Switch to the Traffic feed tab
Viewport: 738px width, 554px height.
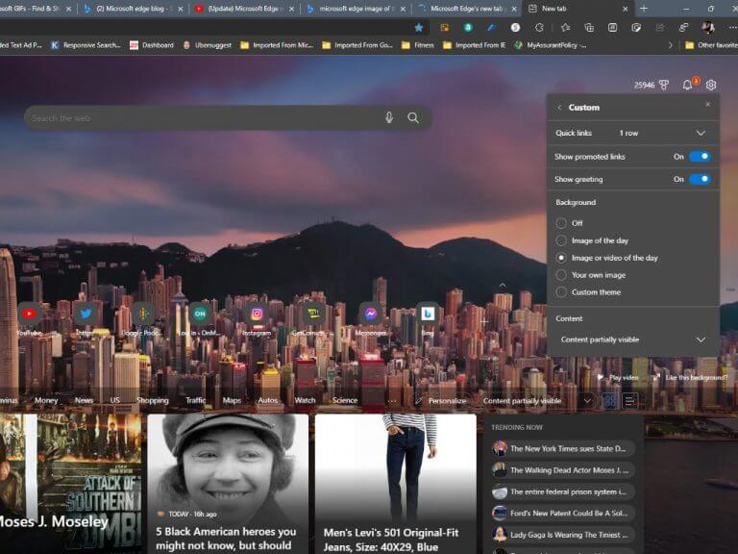195,400
